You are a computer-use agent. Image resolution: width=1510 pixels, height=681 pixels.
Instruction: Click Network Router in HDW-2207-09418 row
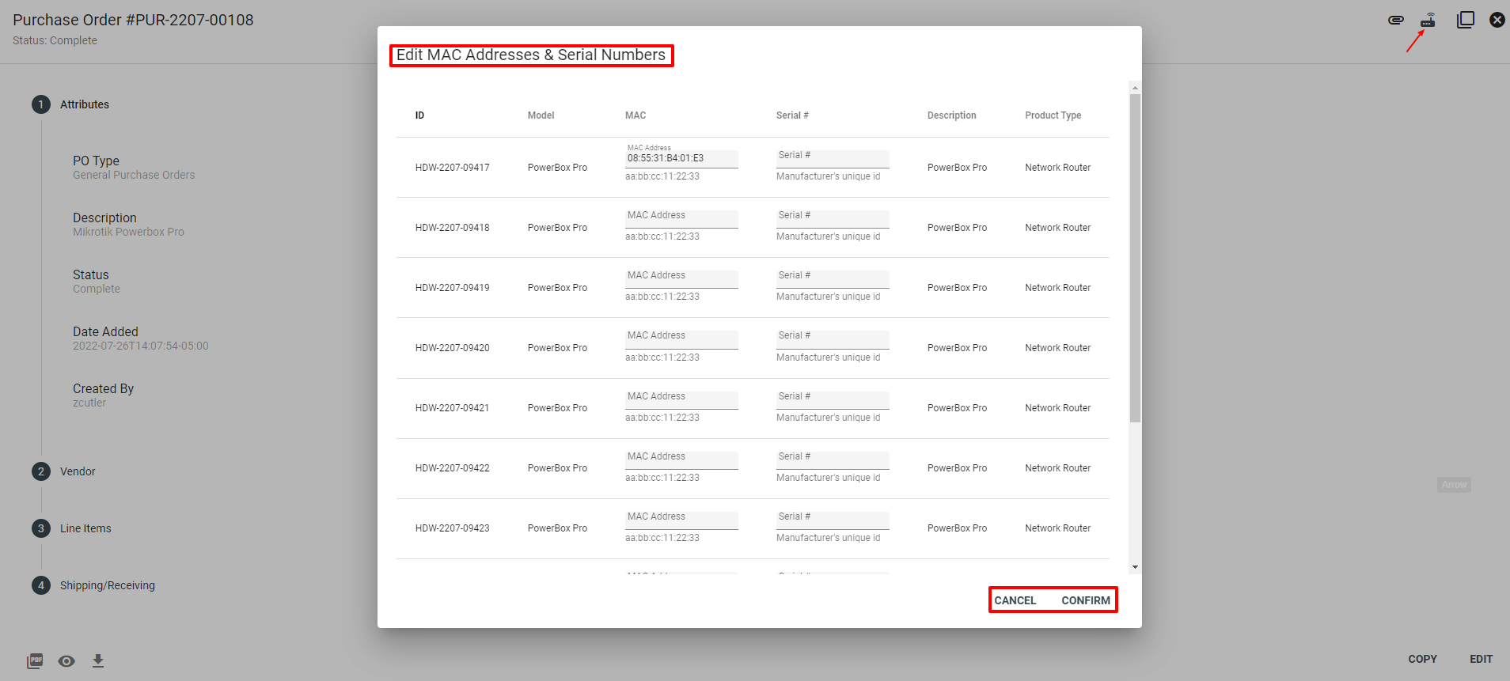point(1057,228)
